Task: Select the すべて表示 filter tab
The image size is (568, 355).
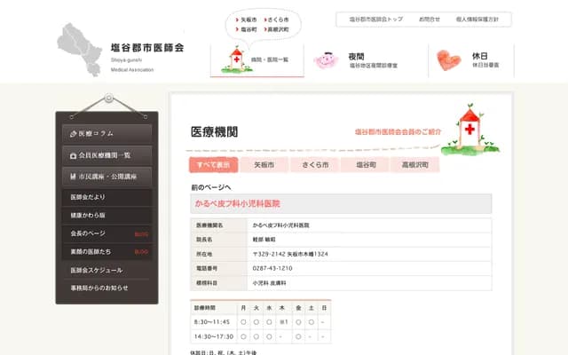Action: point(213,165)
